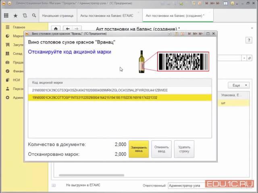Click the Финансы coin icon
The width and height of the screenshot is (258, 193).
pyautogui.click(x=7, y=71)
